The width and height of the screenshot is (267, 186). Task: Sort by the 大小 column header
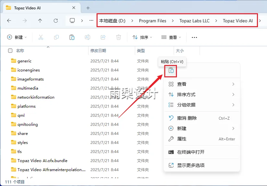[180, 51]
